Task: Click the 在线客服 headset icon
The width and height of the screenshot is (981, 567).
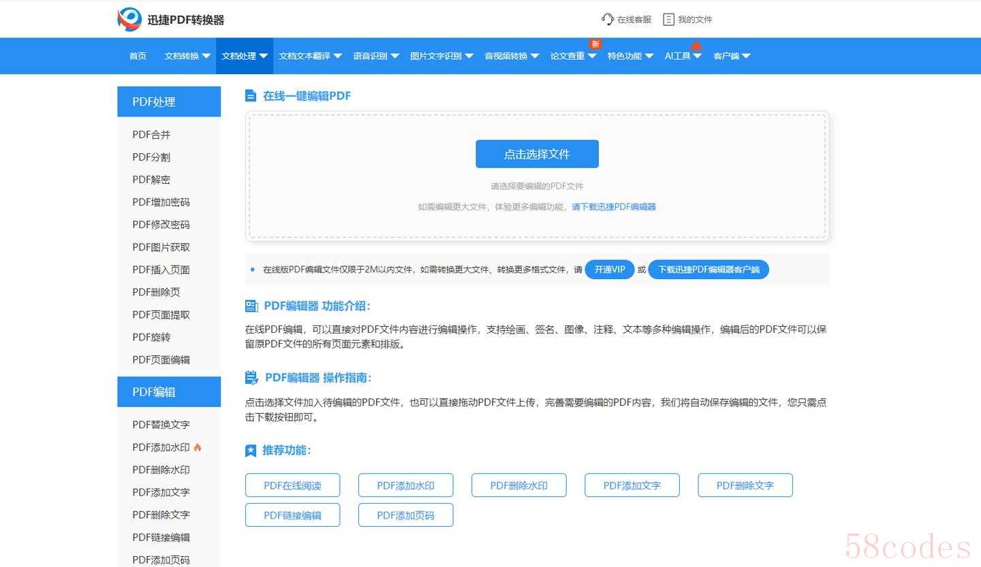Action: coord(607,19)
